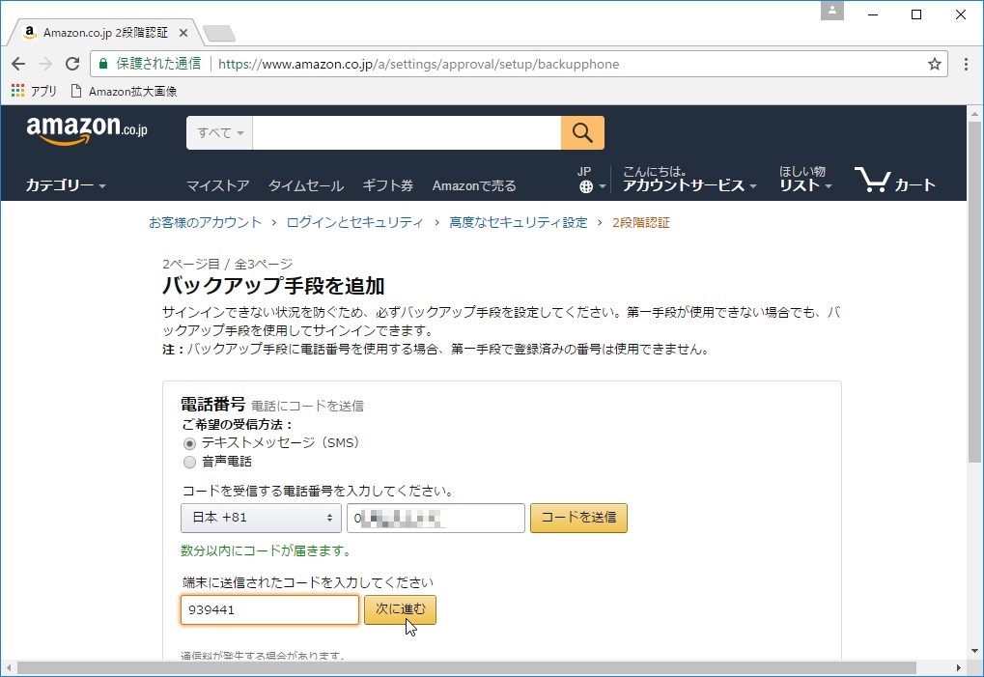Click the orange search magnifier button

click(581, 132)
